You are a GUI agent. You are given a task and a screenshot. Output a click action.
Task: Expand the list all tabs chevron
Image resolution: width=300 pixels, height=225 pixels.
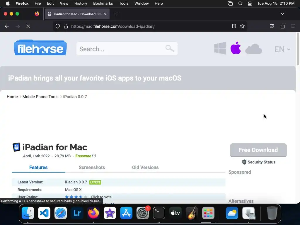[282, 14]
